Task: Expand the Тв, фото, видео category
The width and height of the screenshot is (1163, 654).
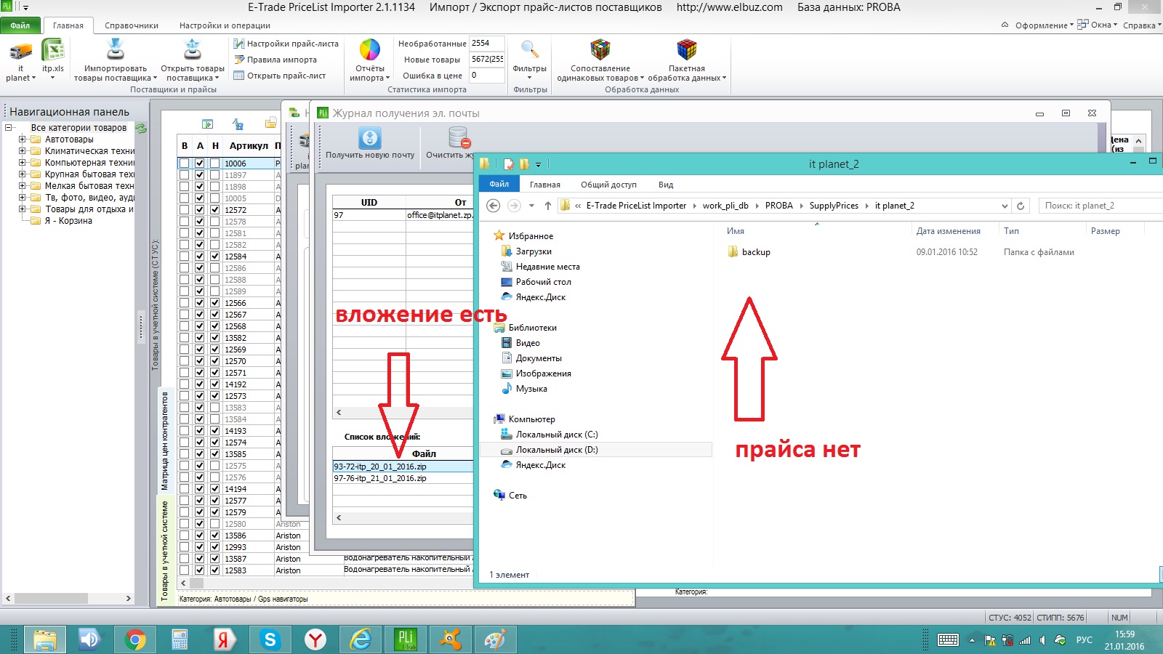Action: (x=22, y=198)
